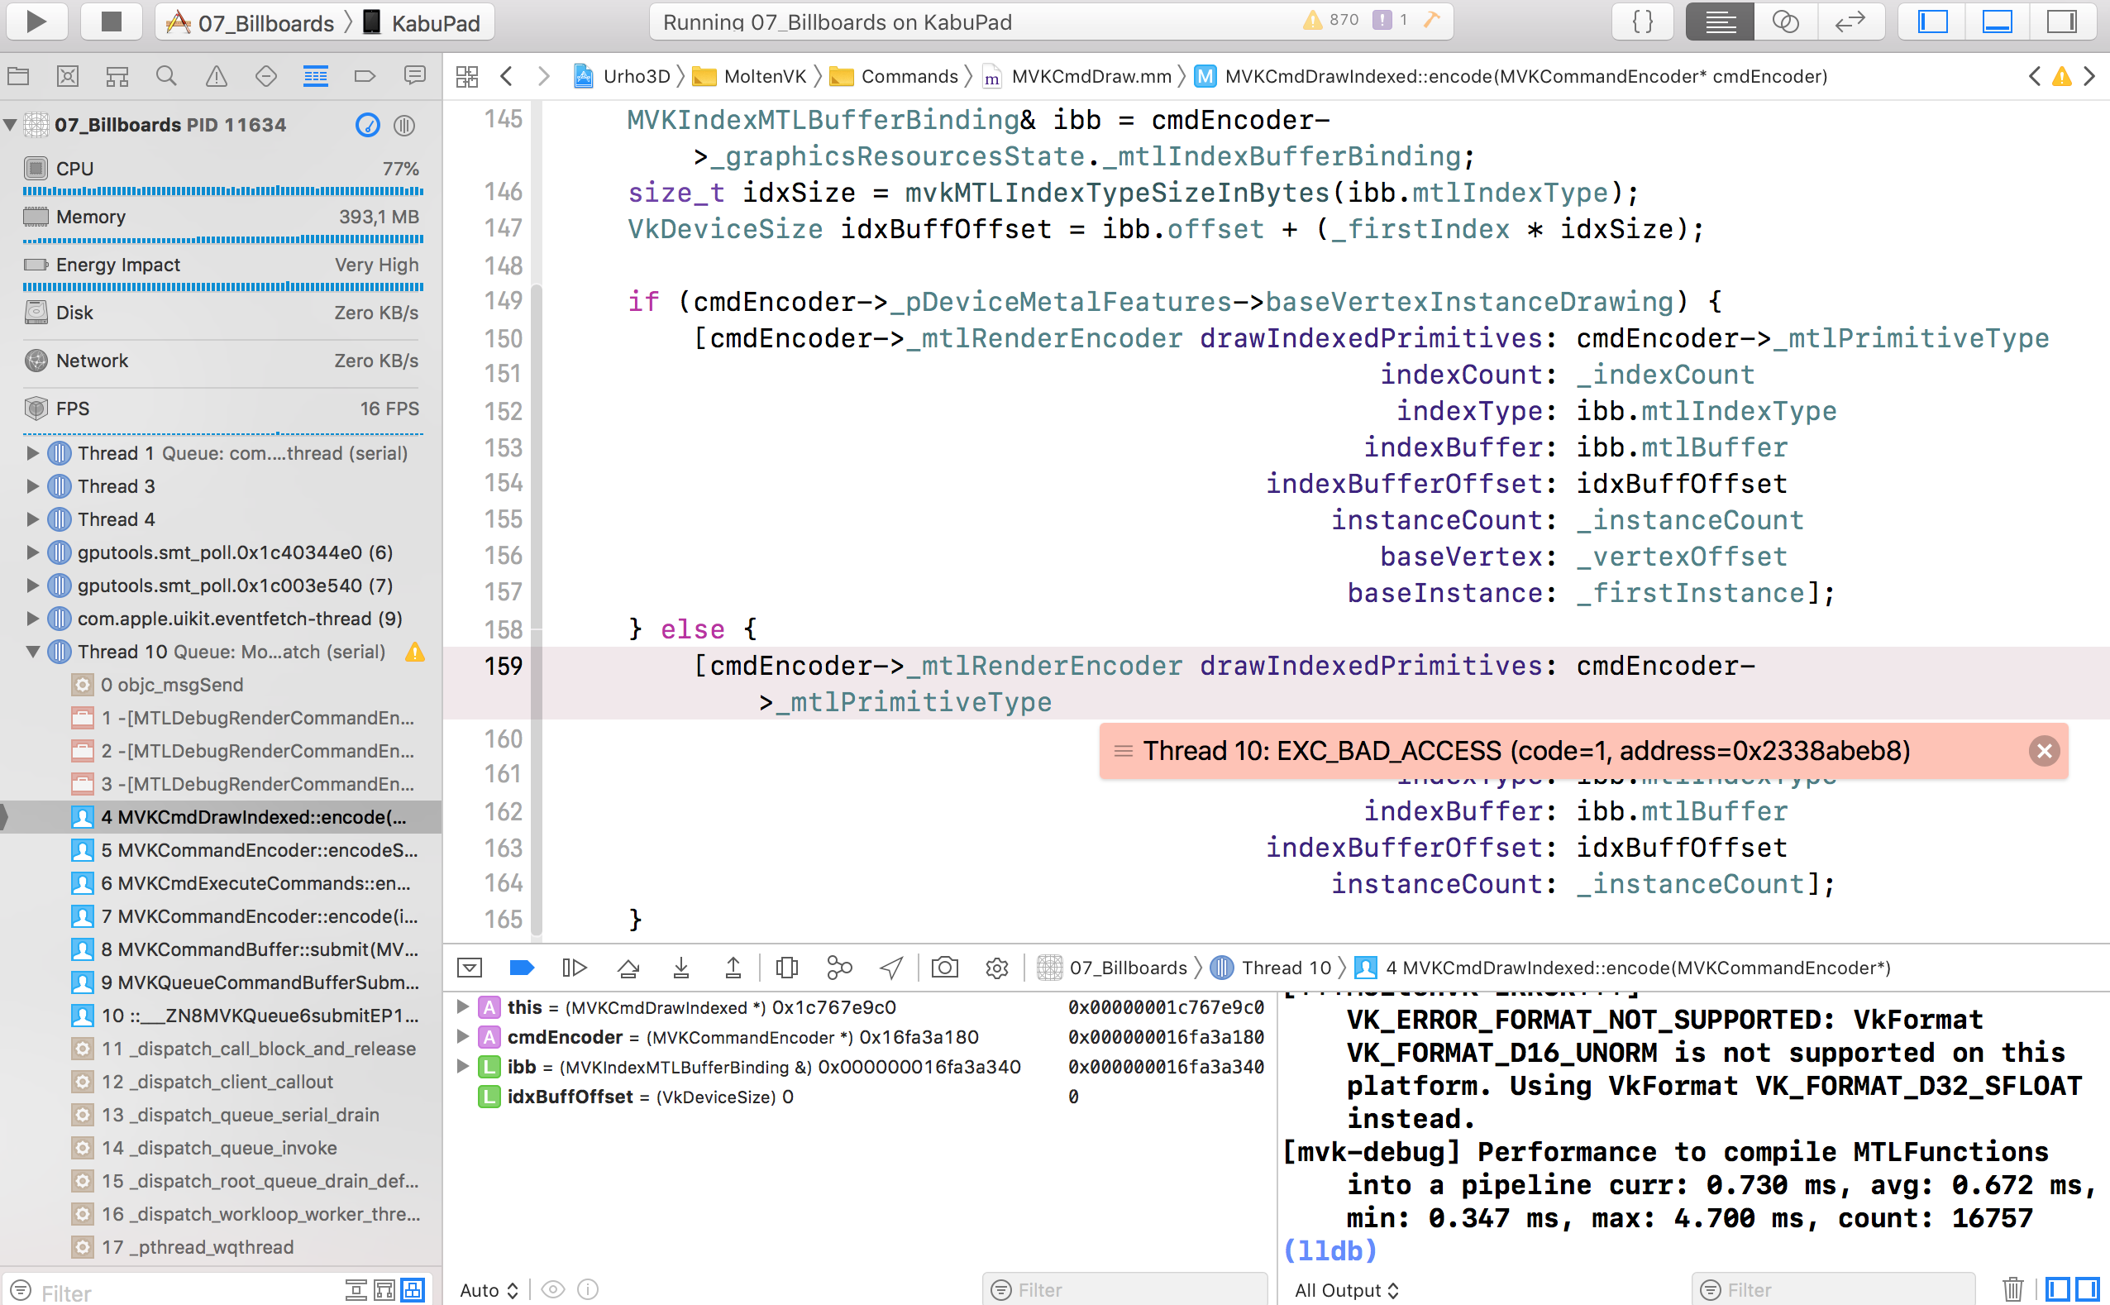Image resolution: width=2110 pixels, height=1305 pixels.
Task: Expand the cmdEncoder variable row
Action: coord(462,1035)
